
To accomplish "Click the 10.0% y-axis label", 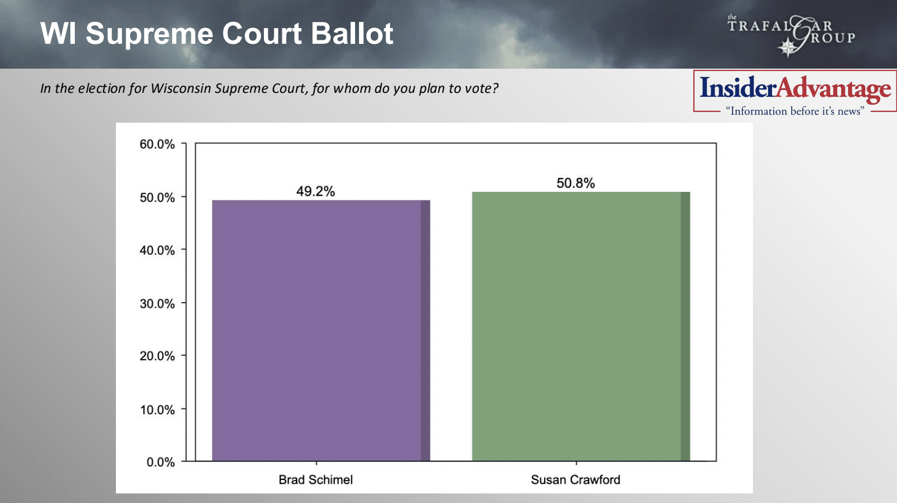I will 157,410.
